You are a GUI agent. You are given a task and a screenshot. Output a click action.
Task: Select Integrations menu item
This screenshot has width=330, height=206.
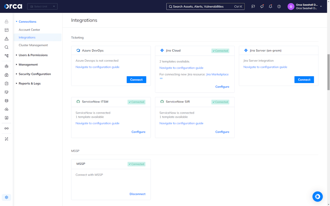pos(38,38)
